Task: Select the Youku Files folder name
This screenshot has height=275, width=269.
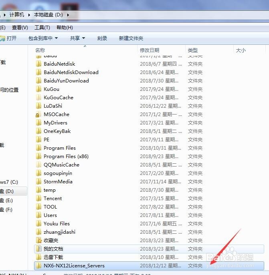Action: tap(57, 224)
